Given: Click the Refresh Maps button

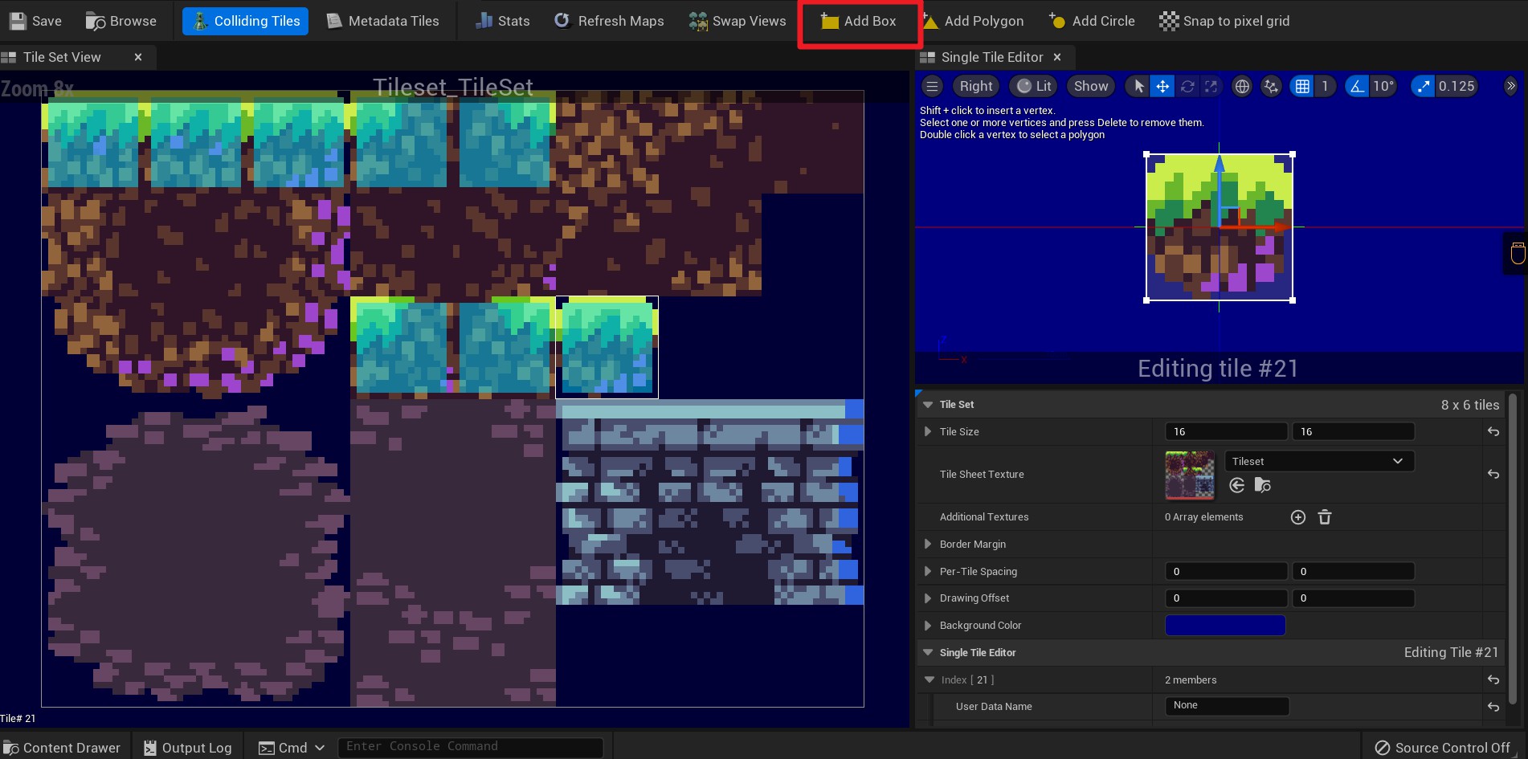Looking at the screenshot, I should pos(609,21).
